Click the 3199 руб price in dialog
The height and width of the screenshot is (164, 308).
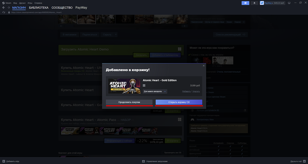195,86
